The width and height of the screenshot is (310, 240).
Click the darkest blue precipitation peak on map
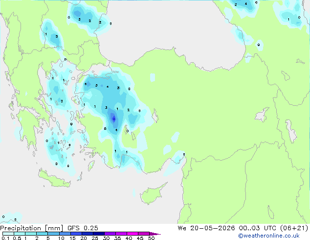pyautogui.click(x=113, y=119)
